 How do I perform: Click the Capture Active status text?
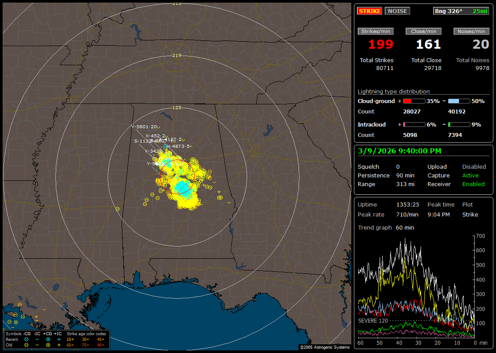pyautogui.click(x=470, y=176)
